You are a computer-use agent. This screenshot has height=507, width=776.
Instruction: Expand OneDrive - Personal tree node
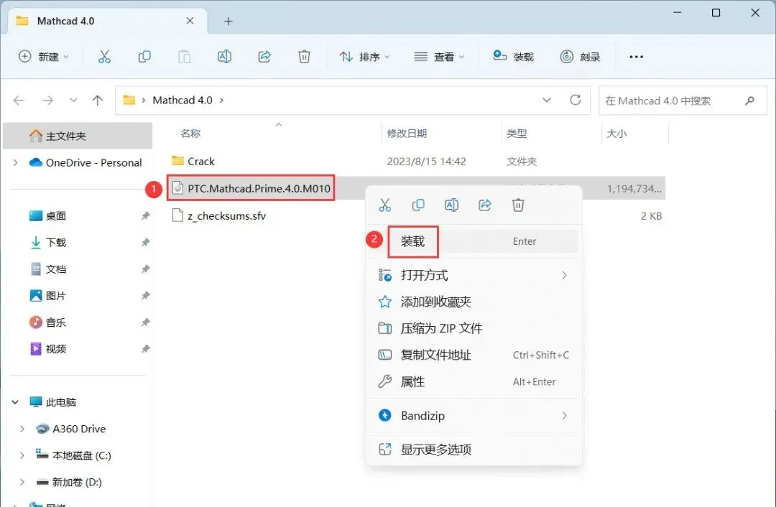click(x=15, y=162)
